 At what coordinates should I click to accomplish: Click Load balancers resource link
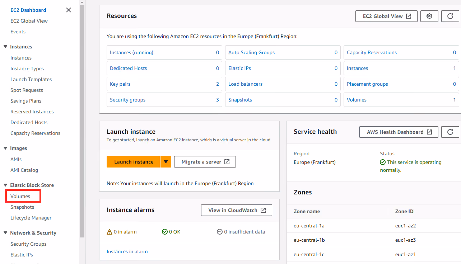(245, 84)
